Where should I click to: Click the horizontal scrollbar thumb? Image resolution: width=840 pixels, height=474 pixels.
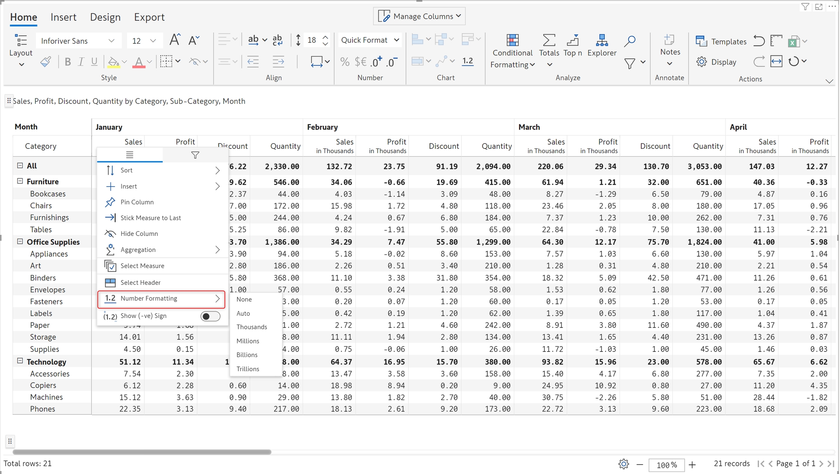pyautogui.click(x=142, y=452)
